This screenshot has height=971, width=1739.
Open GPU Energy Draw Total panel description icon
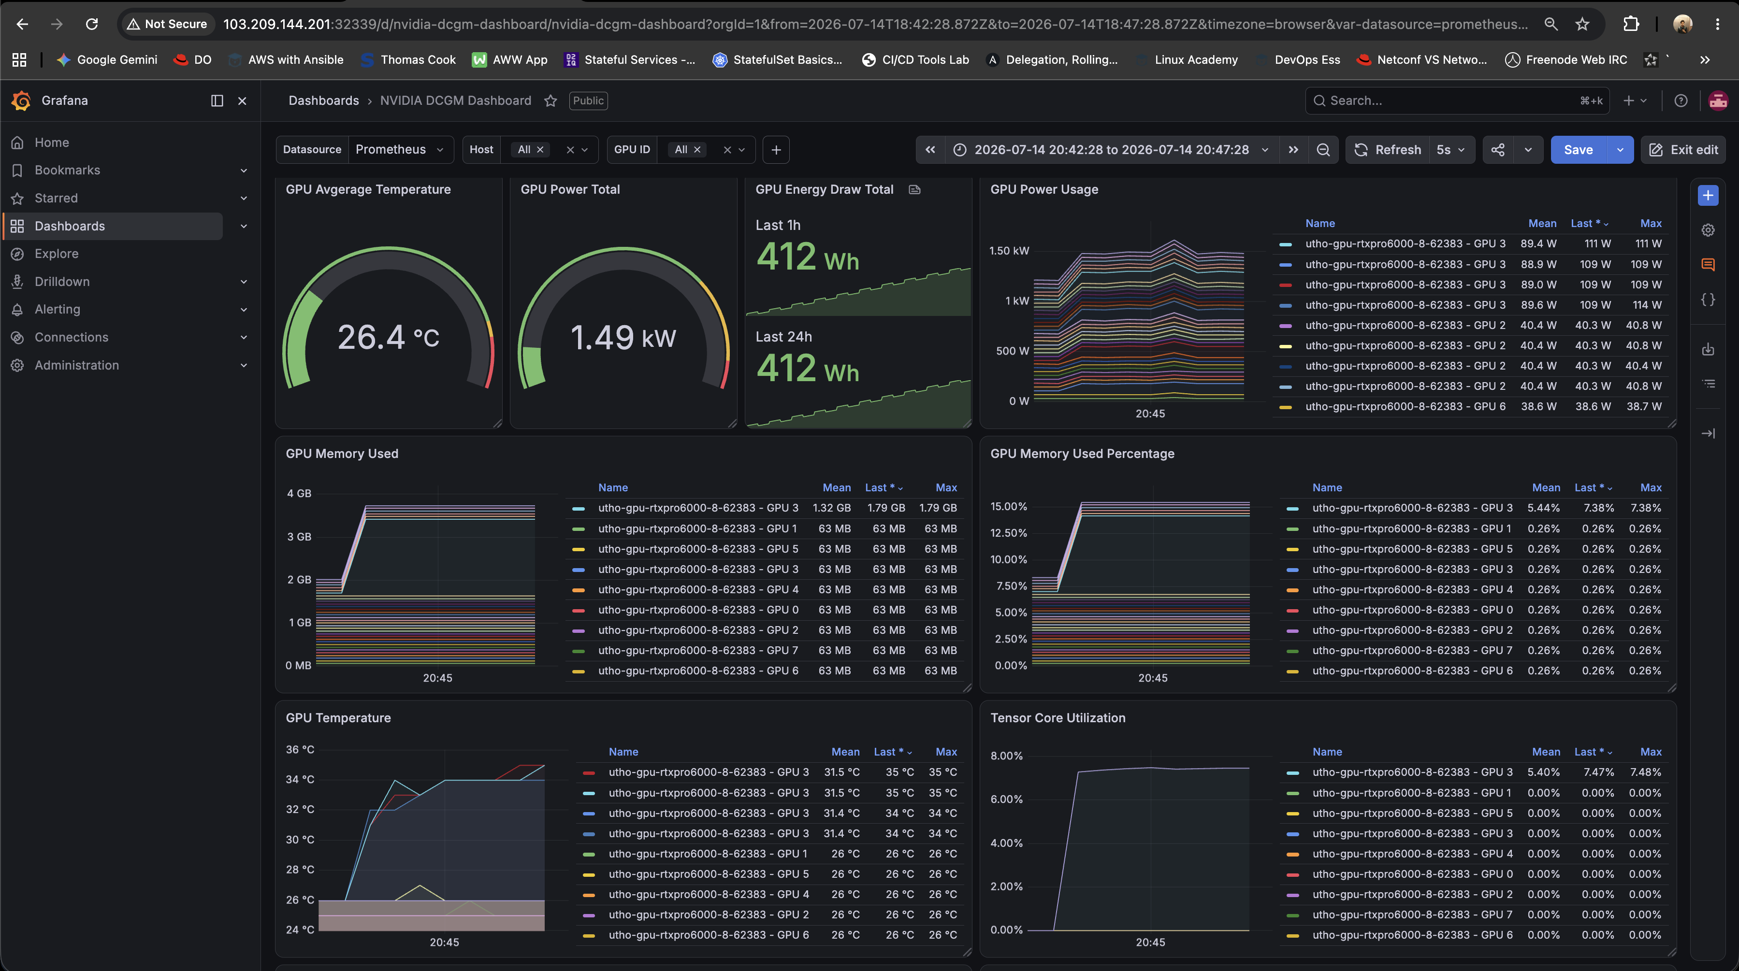pos(915,190)
